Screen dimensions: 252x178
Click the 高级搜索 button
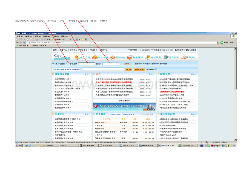pyautogui.click(x=139, y=69)
